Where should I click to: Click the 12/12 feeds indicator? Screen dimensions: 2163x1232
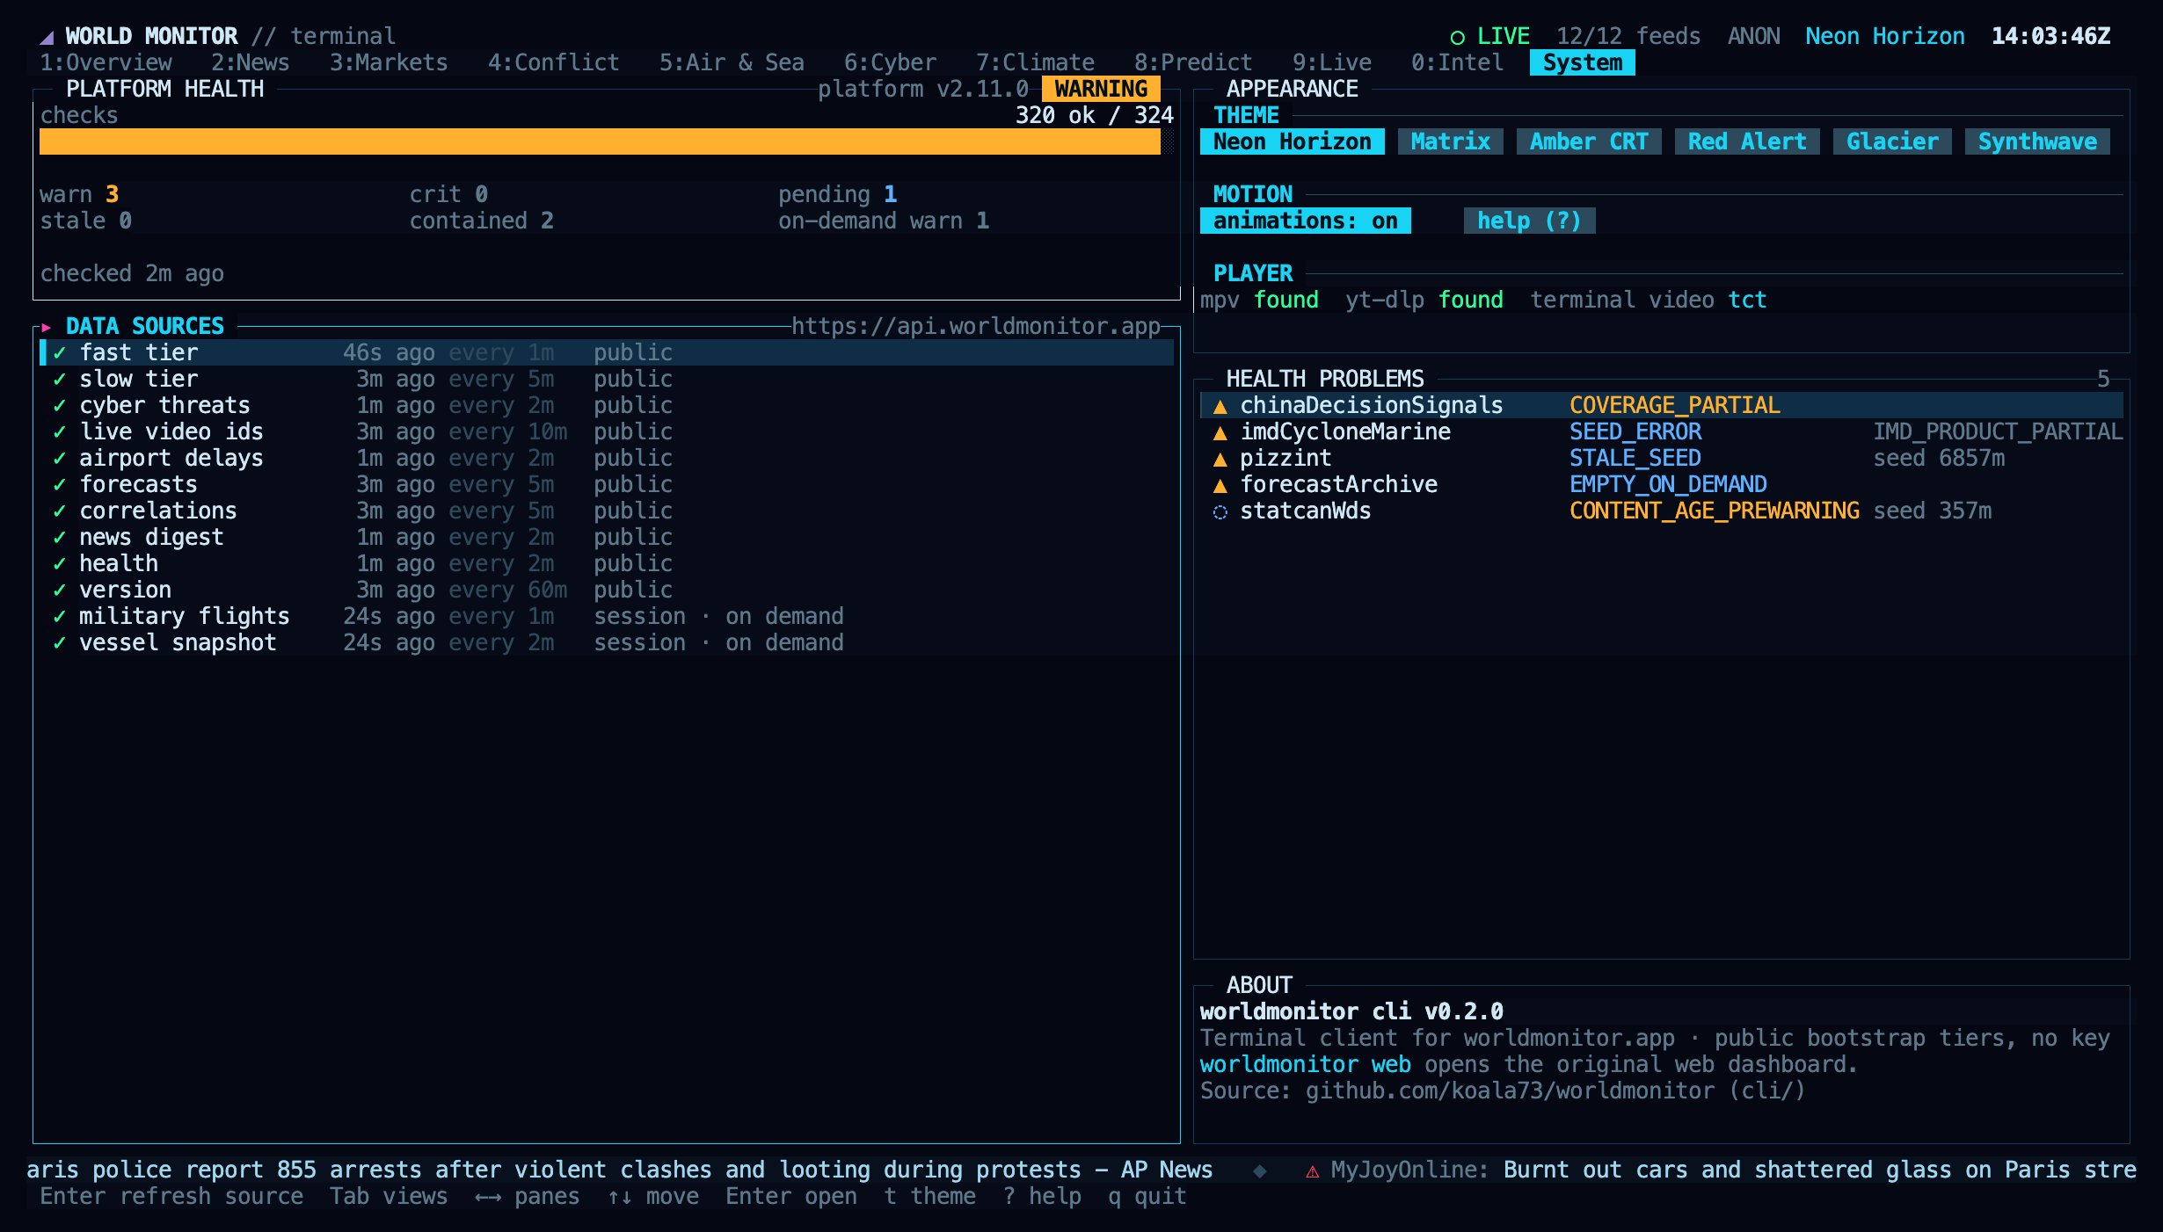[x=1628, y=36]
